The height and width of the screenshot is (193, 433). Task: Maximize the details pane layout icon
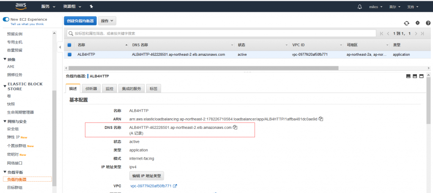pyautogui.click(x=422, y=76)
